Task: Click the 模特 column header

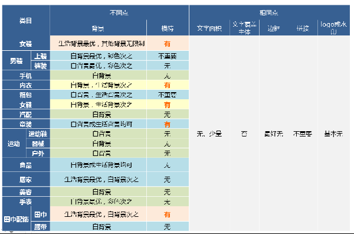Action: (x=168, y=28)
